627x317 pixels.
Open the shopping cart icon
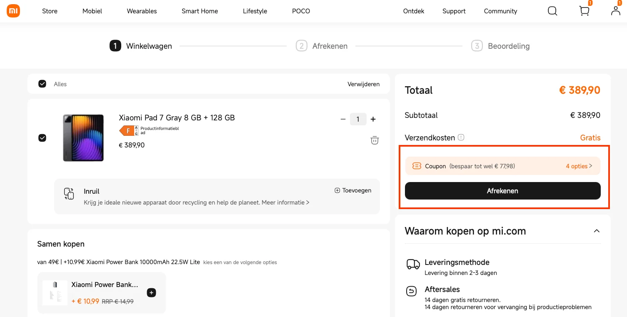click(x=584, y=11)
